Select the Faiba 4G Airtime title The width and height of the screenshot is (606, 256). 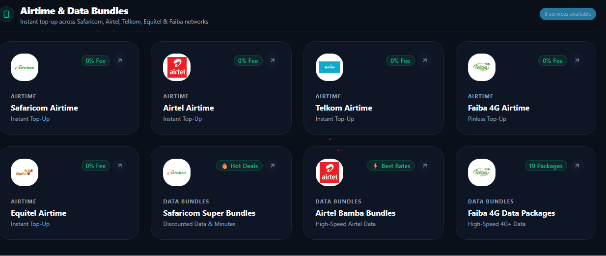click(x=498, y=108)
